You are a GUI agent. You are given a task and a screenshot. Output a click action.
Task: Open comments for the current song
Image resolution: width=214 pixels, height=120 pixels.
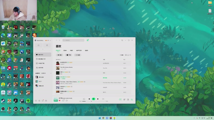click(x=63, y=101)
